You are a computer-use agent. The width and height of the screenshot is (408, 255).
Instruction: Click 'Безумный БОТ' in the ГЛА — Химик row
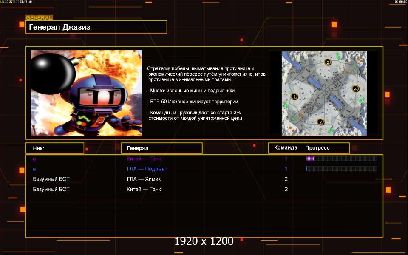(51, 179)
